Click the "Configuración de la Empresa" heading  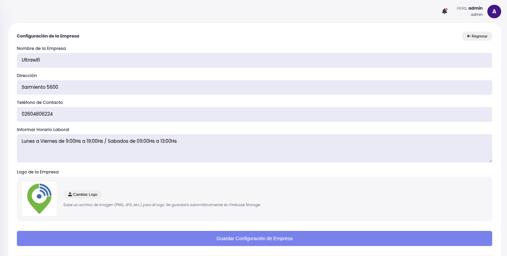[48, 36]
